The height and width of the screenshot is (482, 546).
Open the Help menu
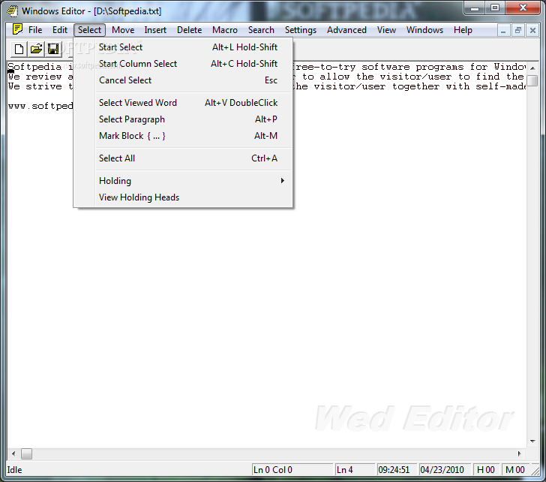463,30
